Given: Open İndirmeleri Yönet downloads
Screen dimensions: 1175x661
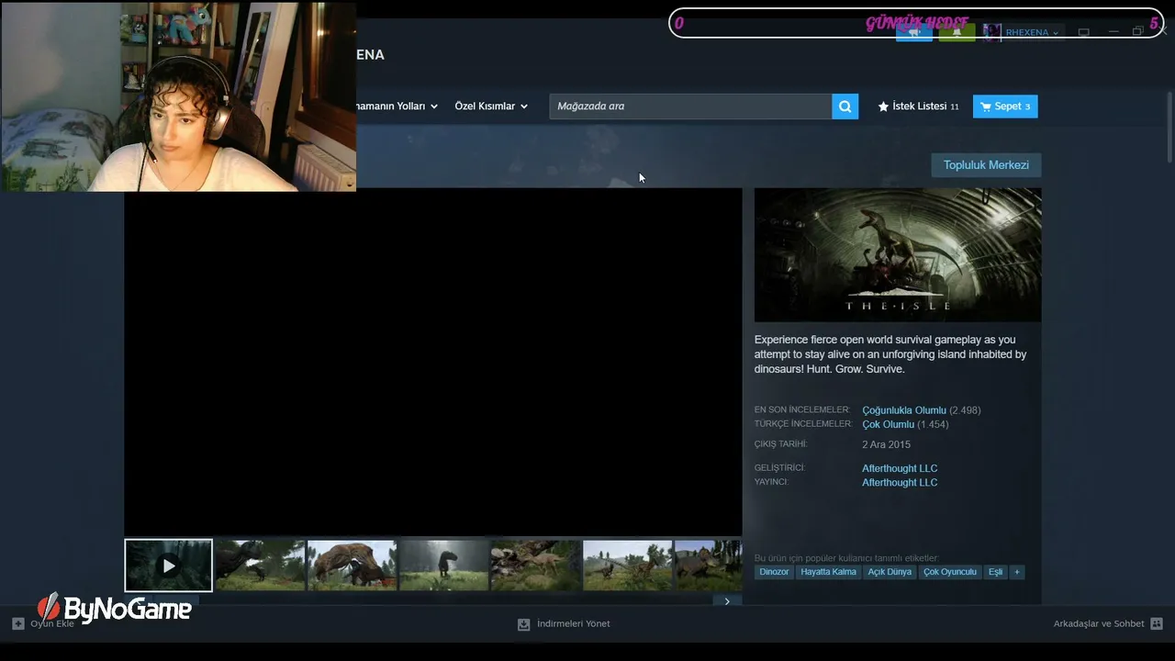Looking at the screenshot, I should (x=564, y=624).
